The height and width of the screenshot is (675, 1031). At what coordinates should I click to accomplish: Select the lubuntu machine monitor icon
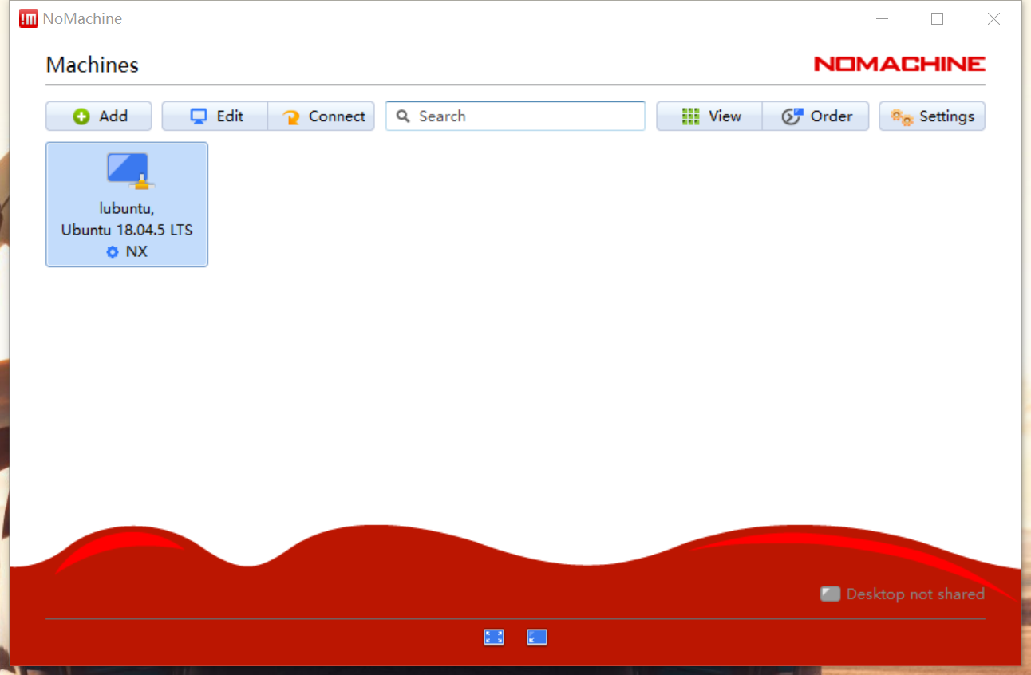pos(128,170)
